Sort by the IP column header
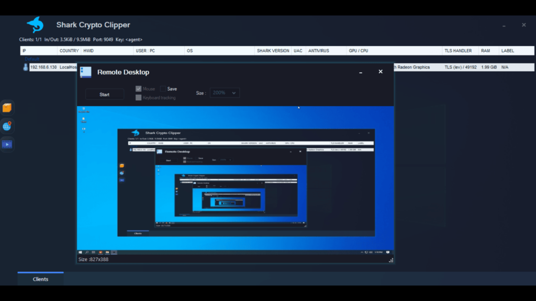This screenshot has height=301, width=536. click(39, 51)
